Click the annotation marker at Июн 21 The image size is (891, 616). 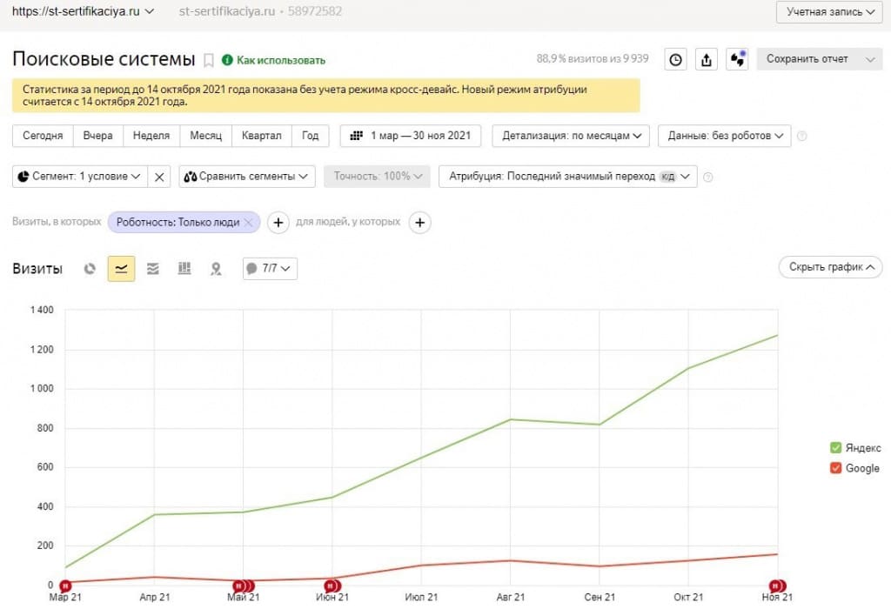click(332, 586)
